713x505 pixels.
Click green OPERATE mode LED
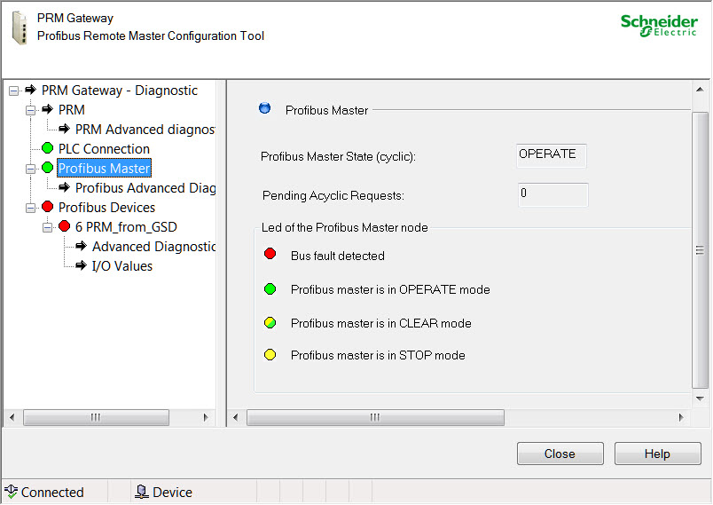pos(270,289)
